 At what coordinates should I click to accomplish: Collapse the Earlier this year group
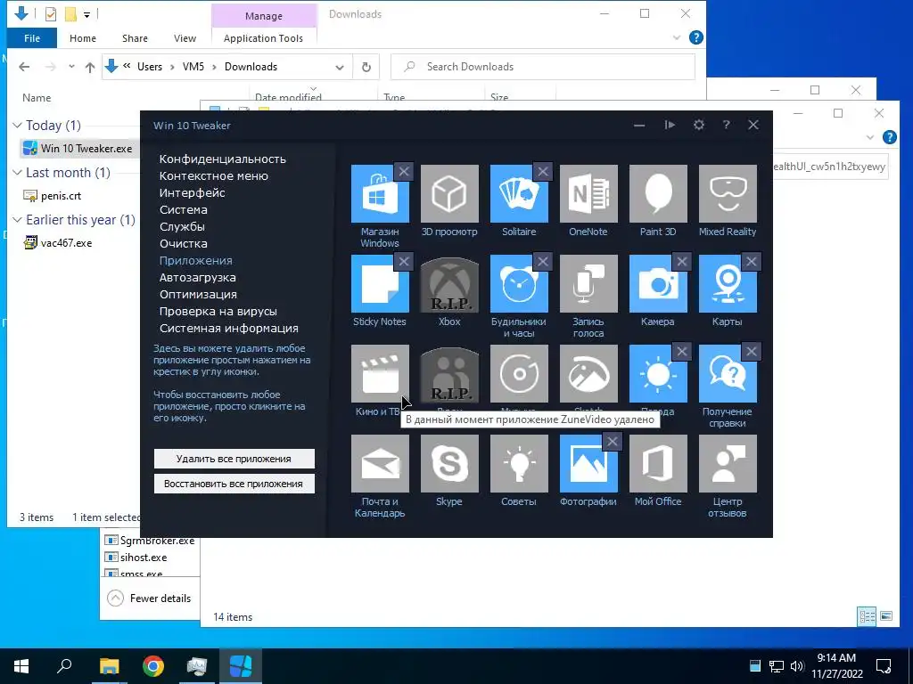18,220
